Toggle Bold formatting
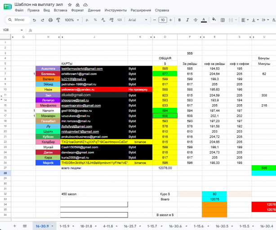 [179, 20]
